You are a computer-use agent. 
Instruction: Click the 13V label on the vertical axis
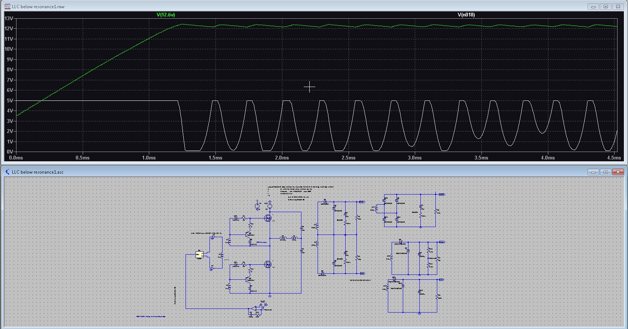[x=9, y=18]
